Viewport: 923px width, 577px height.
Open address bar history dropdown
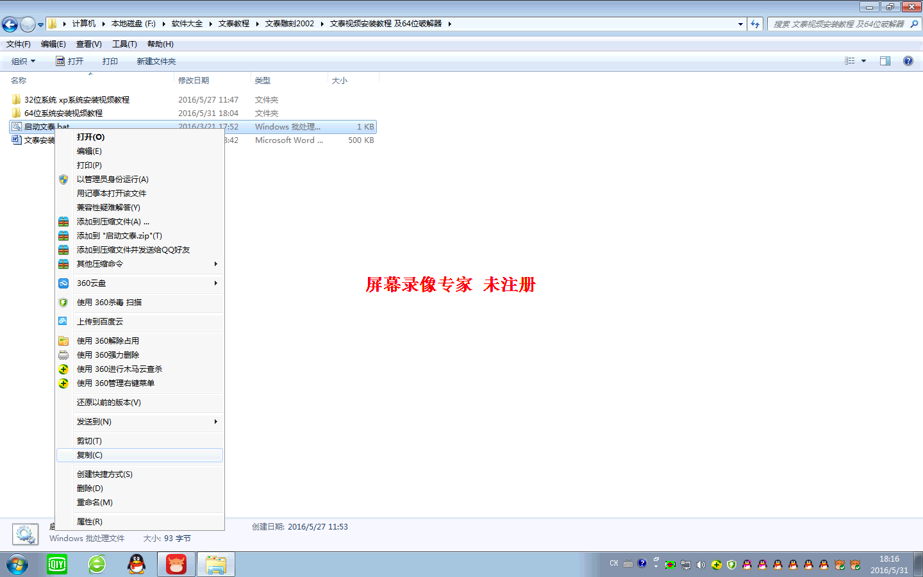pos(740,24)
